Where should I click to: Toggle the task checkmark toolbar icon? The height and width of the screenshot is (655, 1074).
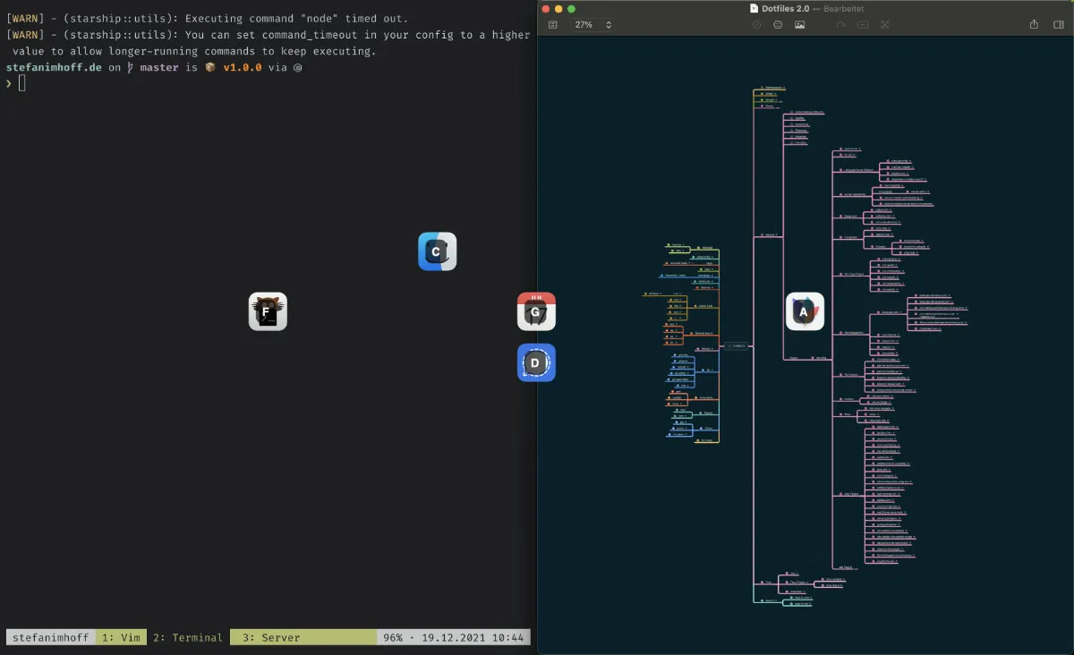coord(756,25)
